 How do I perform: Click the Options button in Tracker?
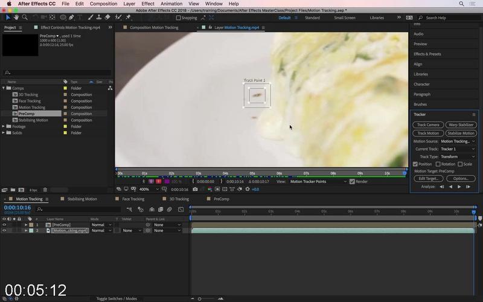461,178
